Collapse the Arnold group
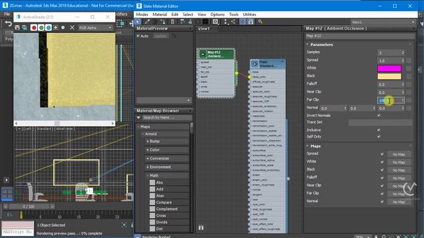The width and height of the screenshot is (424, 238). [144, 134]
